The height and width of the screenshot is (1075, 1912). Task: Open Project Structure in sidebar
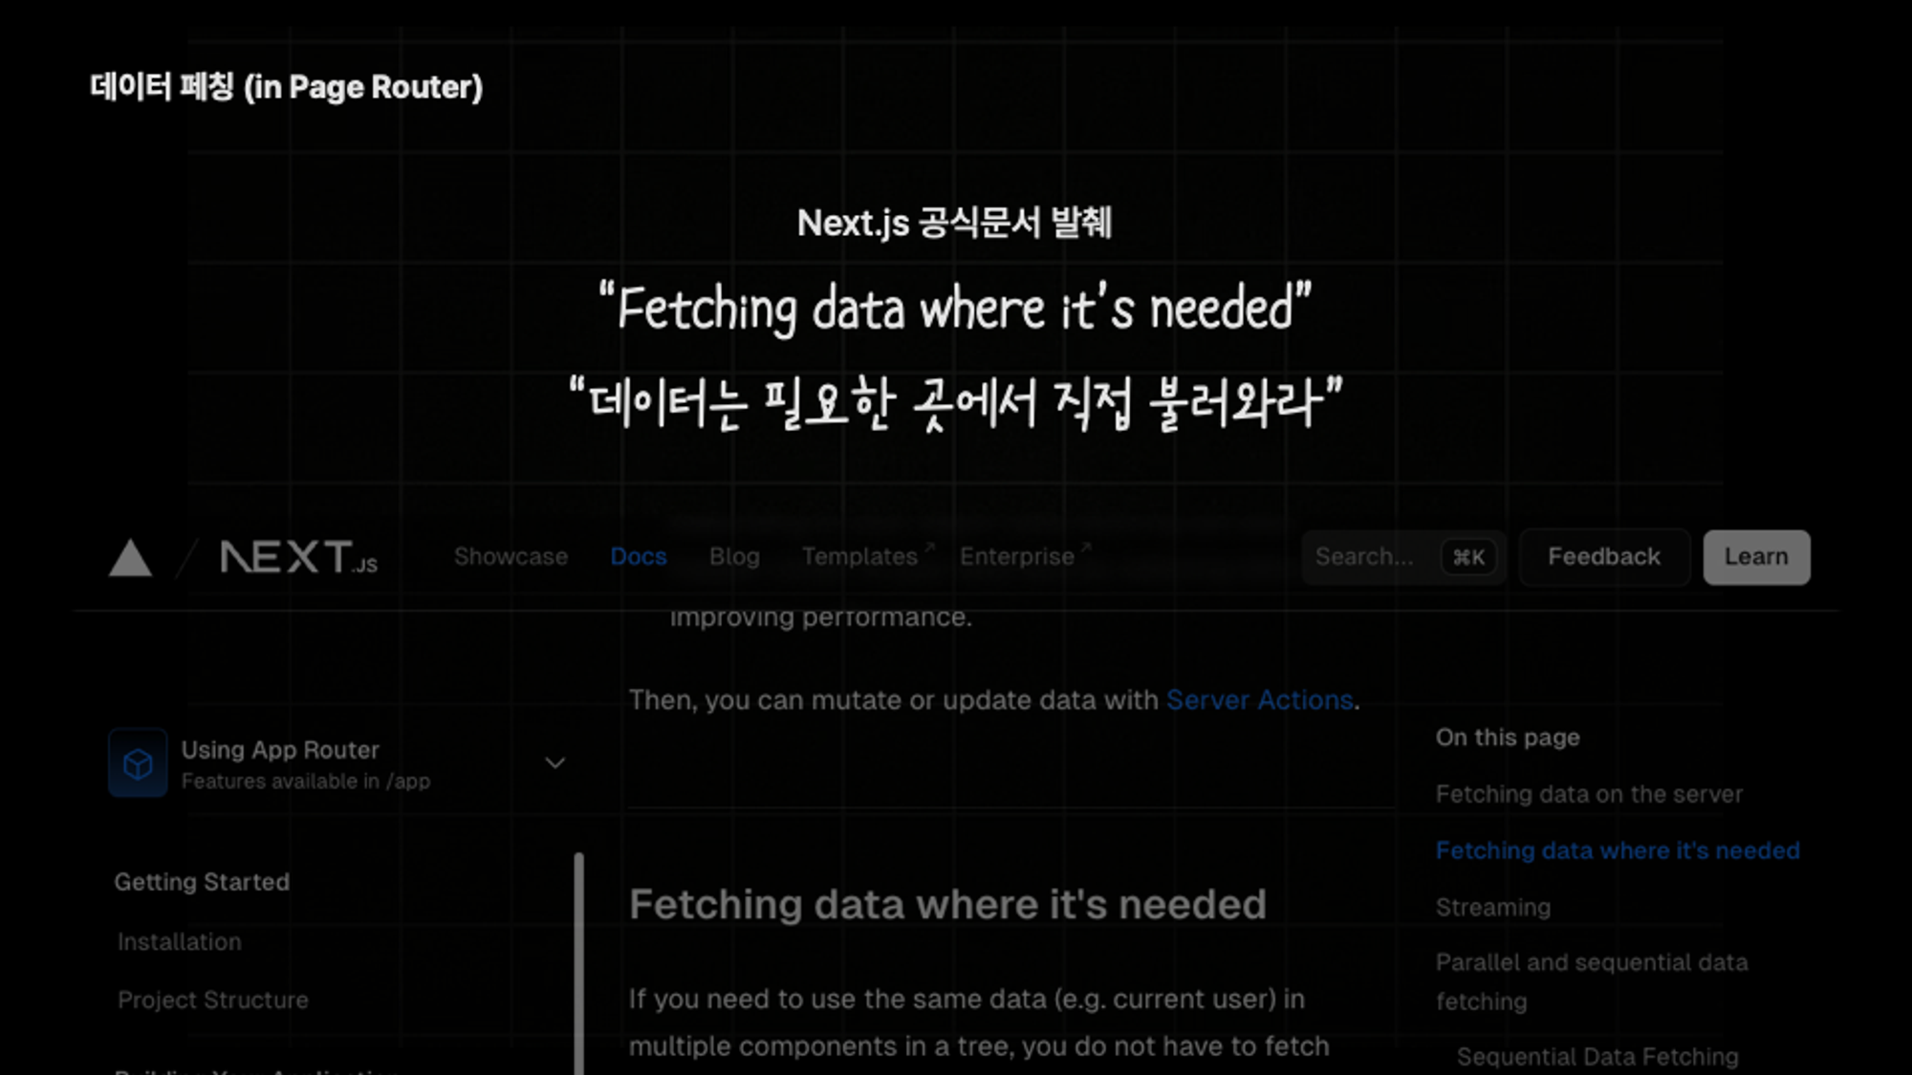click(212, 1000)
